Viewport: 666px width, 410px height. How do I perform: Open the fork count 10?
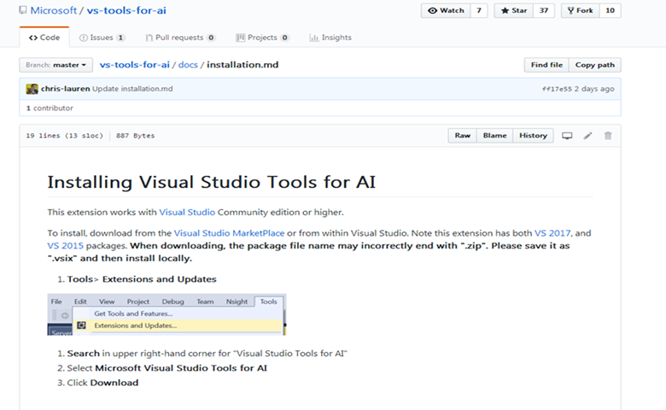click(610, 10)
